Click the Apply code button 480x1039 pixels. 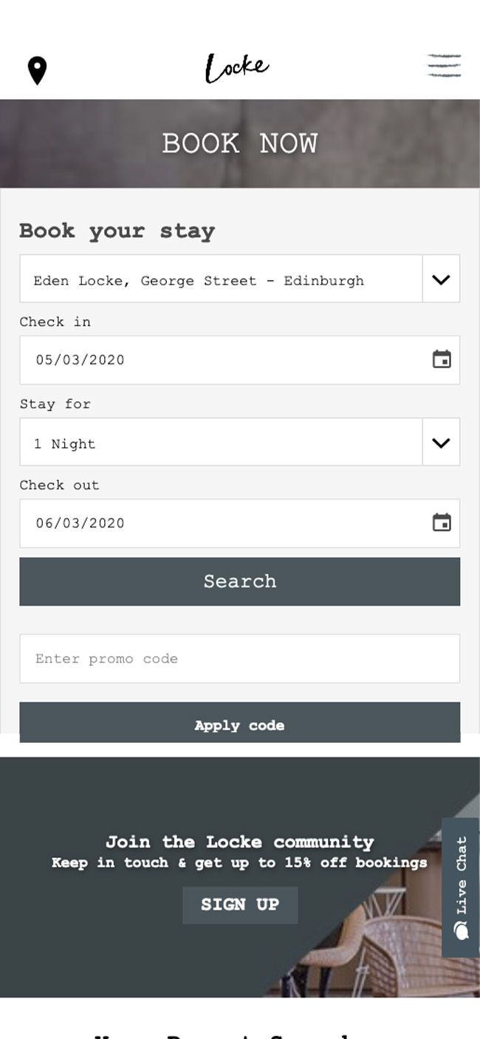[x=239, y=724]
